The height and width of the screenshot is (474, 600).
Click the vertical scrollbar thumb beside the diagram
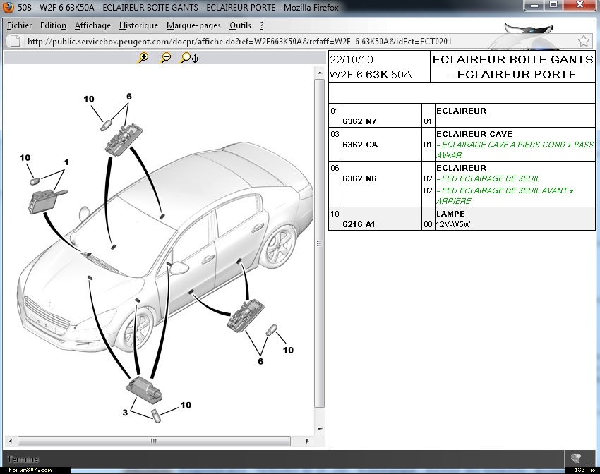(320, 243)
